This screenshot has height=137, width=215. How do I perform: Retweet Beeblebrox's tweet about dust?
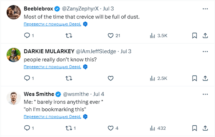tap(69, 36)
